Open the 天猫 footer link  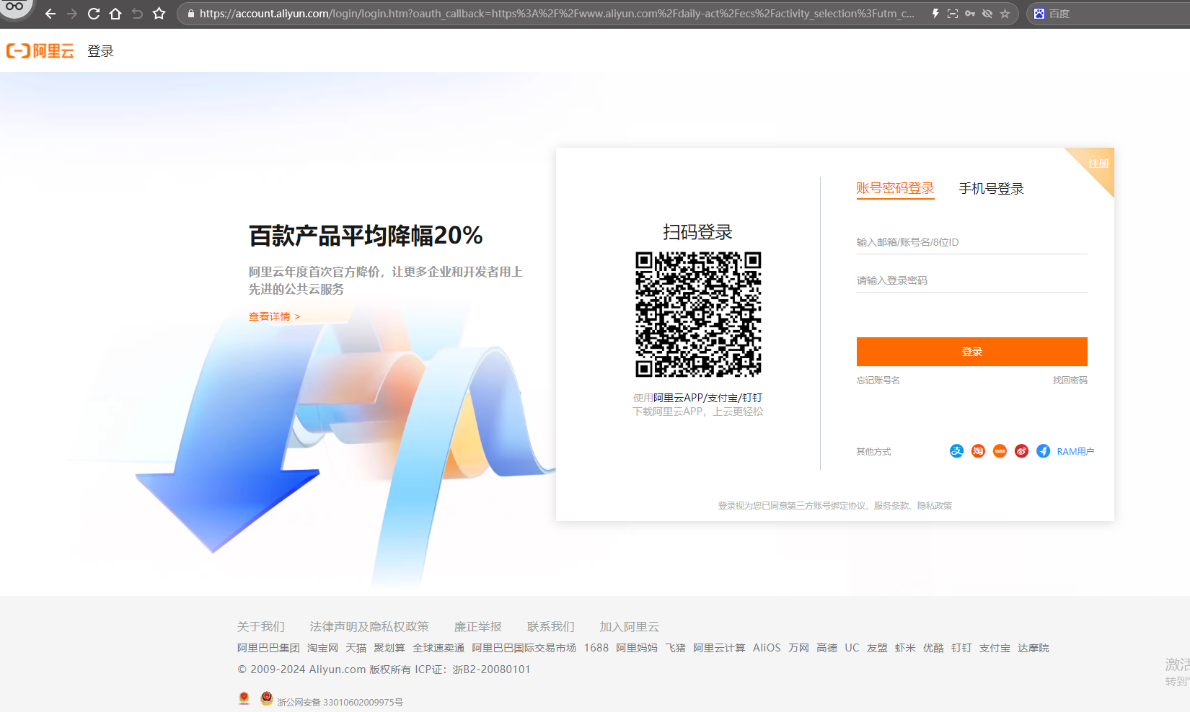tap(356, 648)
